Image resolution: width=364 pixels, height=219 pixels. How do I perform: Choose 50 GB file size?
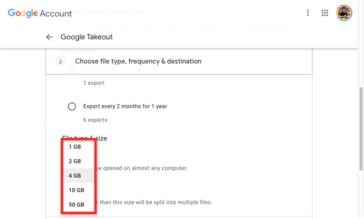click(x=78, y=204)
